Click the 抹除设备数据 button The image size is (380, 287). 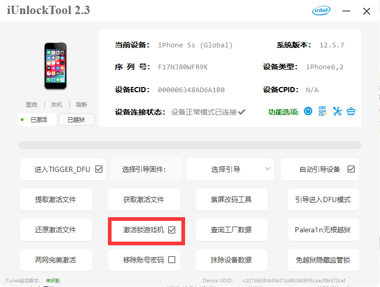point(231,260)
